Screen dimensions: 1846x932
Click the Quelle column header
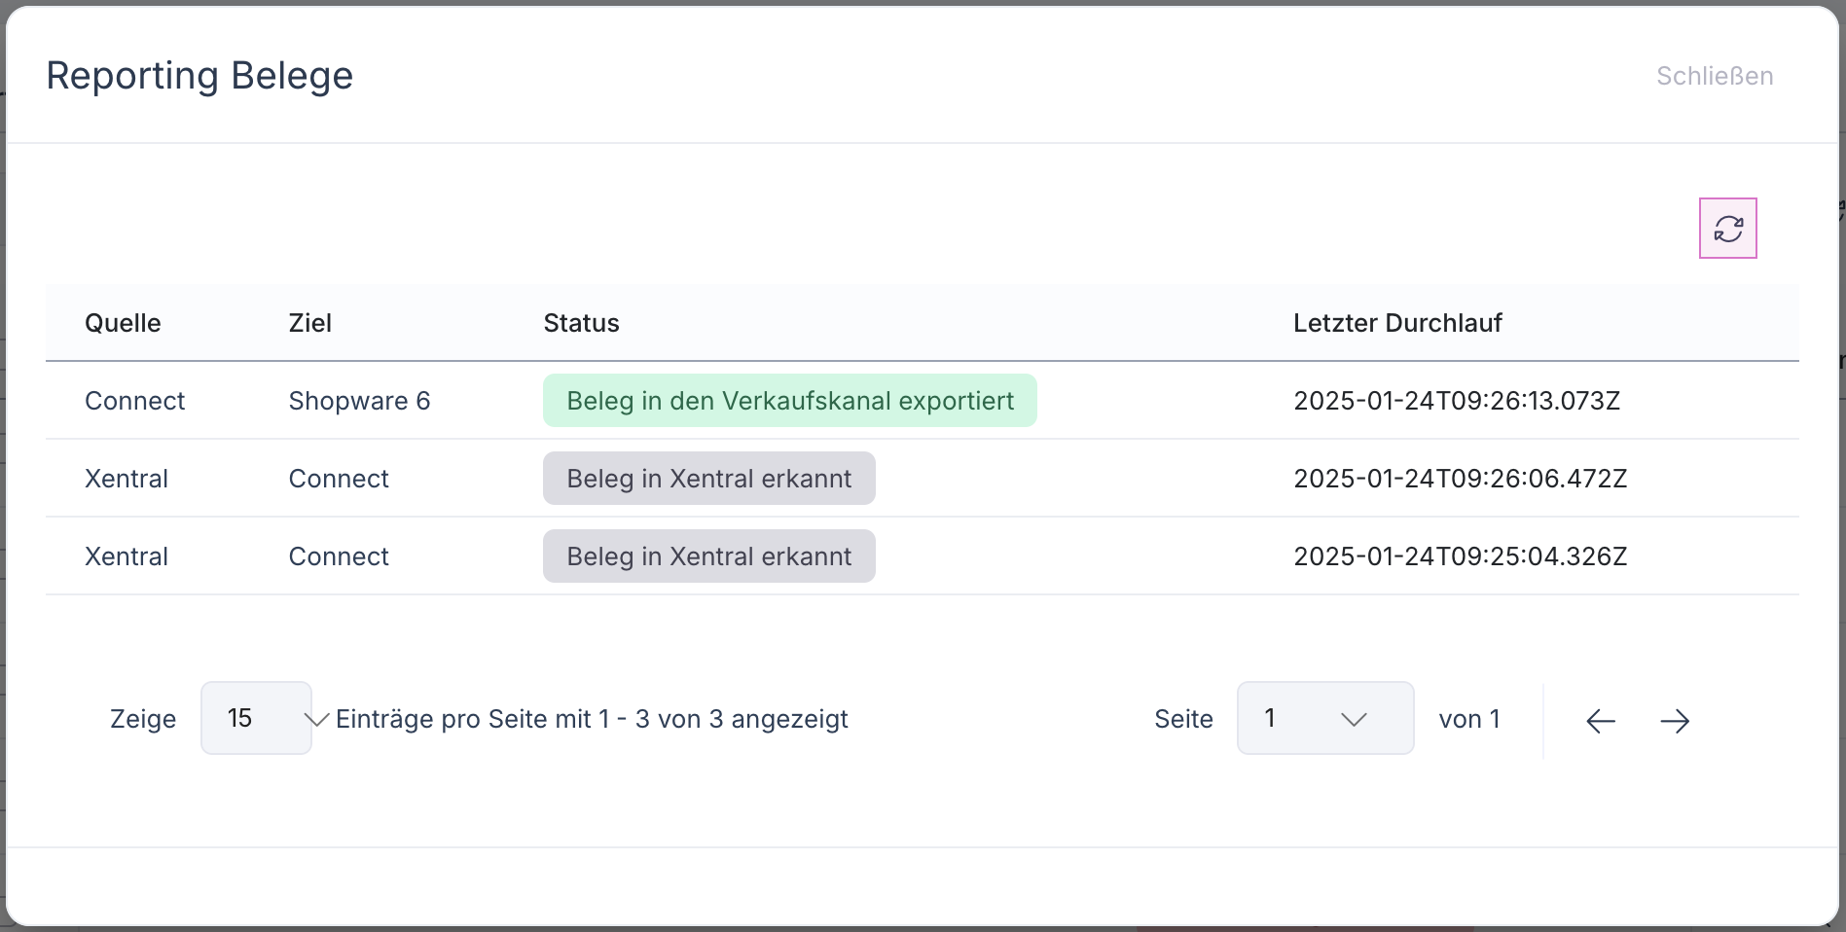tap(123, 323)
